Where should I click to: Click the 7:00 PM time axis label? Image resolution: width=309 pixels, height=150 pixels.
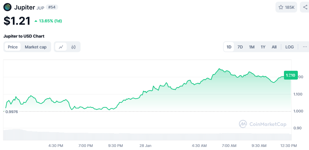click(86, 146)
